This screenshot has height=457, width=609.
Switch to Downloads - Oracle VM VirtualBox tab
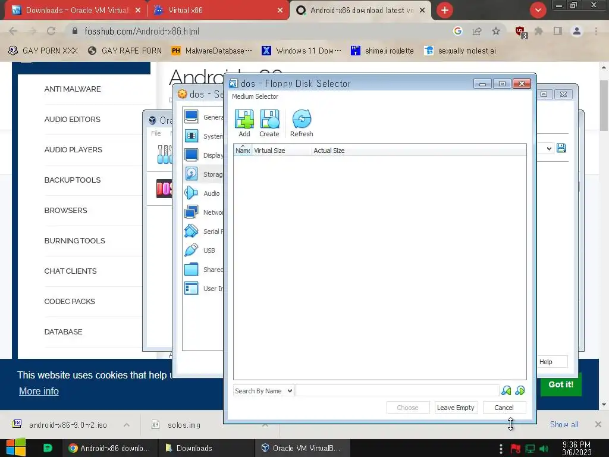76,11
